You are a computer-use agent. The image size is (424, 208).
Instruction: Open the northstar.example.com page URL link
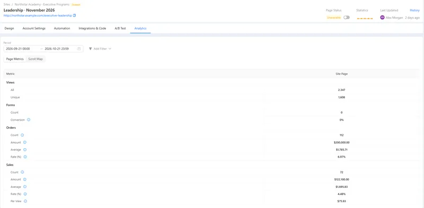click(38, 16)
